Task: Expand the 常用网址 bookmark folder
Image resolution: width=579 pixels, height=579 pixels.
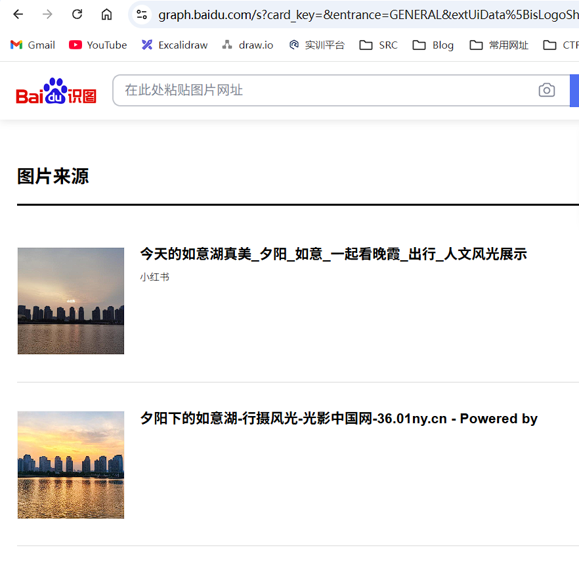Action: coord(499,45)
